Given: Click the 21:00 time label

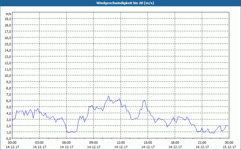Looking at the screenshot, I should coord(202,143).
